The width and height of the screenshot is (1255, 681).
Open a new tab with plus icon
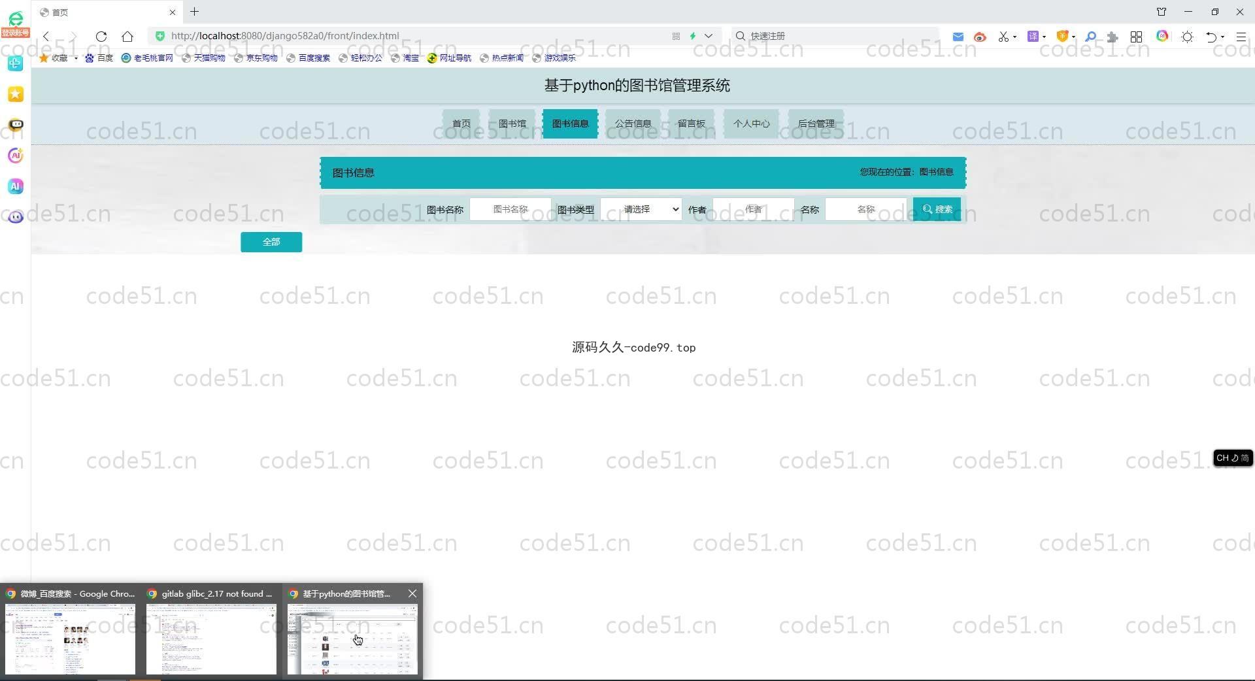pos(195,12)
